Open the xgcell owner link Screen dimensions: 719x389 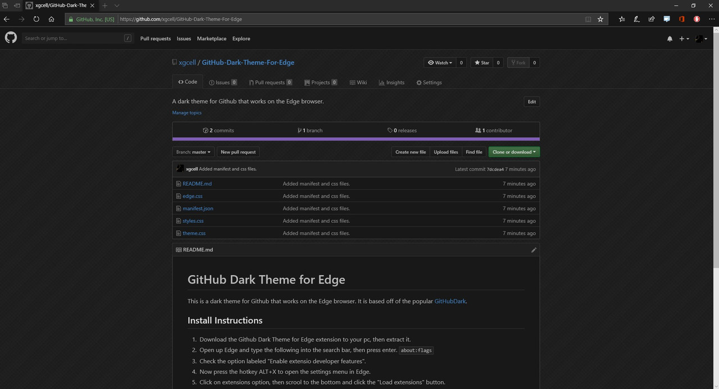(187, 62)
